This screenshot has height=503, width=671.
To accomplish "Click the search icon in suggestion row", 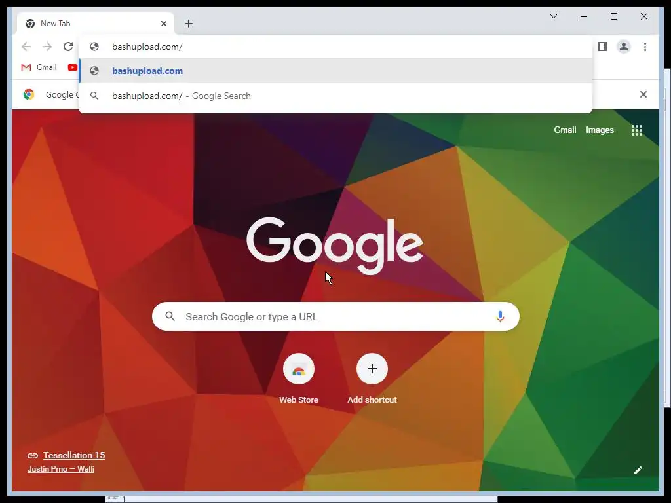I will (94, 96).
